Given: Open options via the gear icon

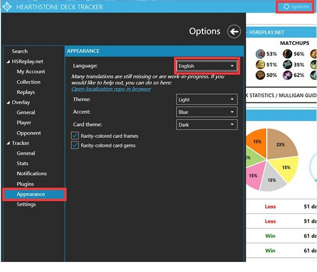Looking at the screenshot, I should [x=287, y=7].
